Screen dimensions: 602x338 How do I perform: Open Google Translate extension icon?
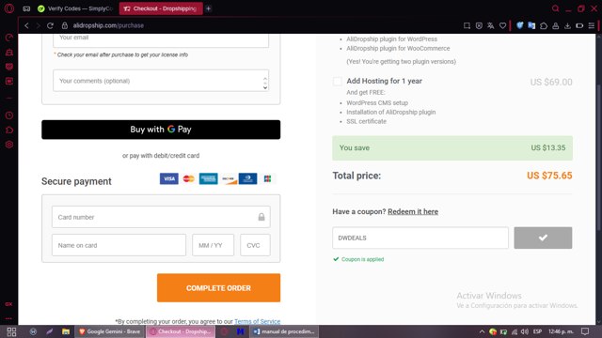tap(531, 25)
